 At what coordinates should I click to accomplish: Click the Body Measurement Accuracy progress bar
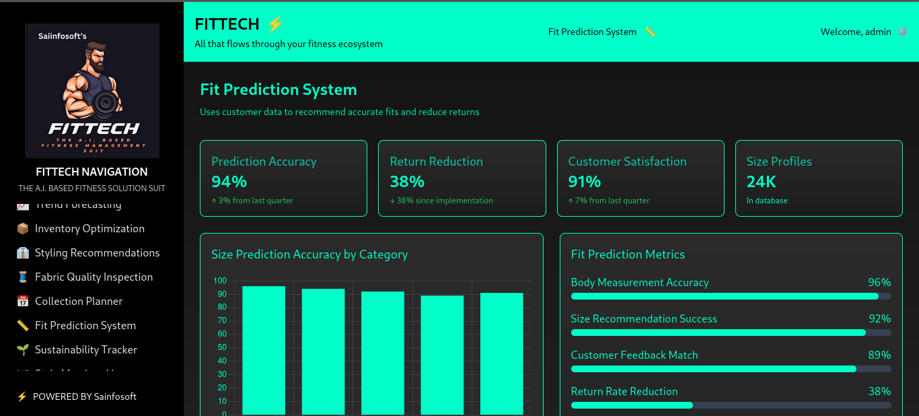(731, 296)
